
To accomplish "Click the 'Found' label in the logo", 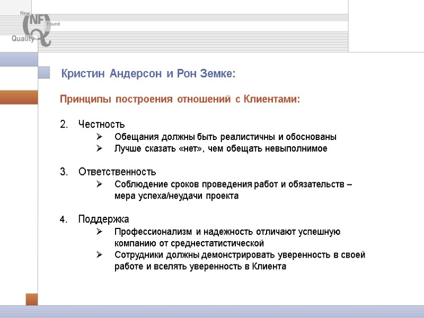I will point(52,23).
